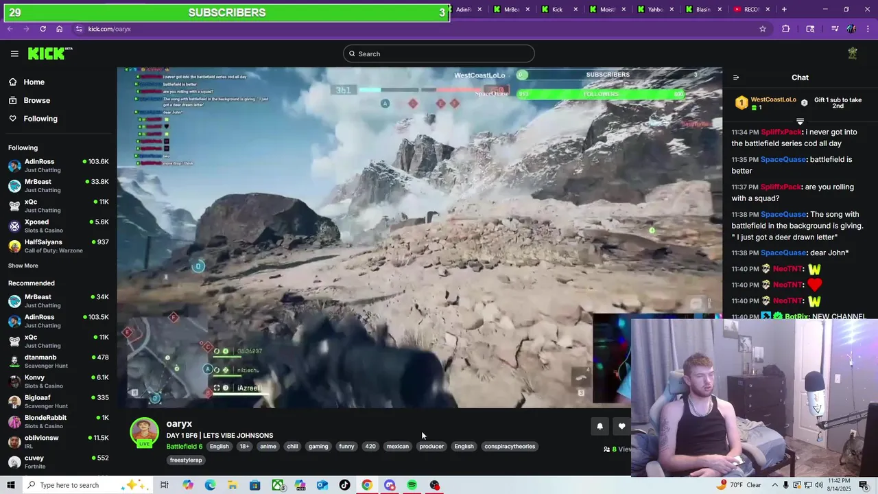Open TikTok from the taskbar
This screenshot has width=878, height=494.
[344, 485]
